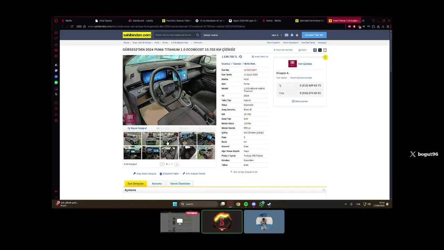This screenshot has height=250, width=444.
Task: Click the Arazi, SUV & Pickup breadcrumb
Action: coord(142,43)
